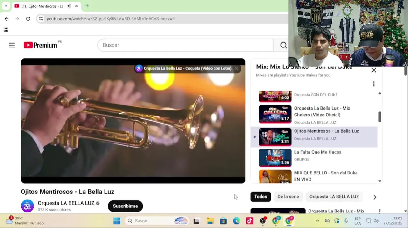
Task: Close the Mix playlist panel
Action: coord(374,70)
